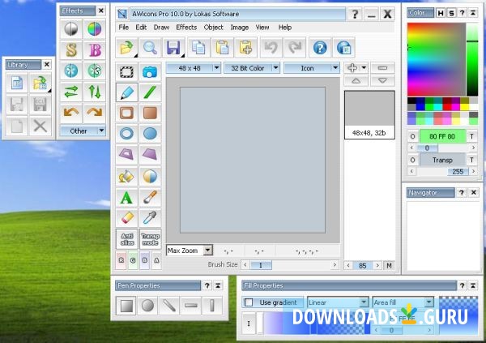This screenshot has width=486, height=343.
Task: Select the Eraser tool
Action: pyautogui.click(x=127, y=218)
